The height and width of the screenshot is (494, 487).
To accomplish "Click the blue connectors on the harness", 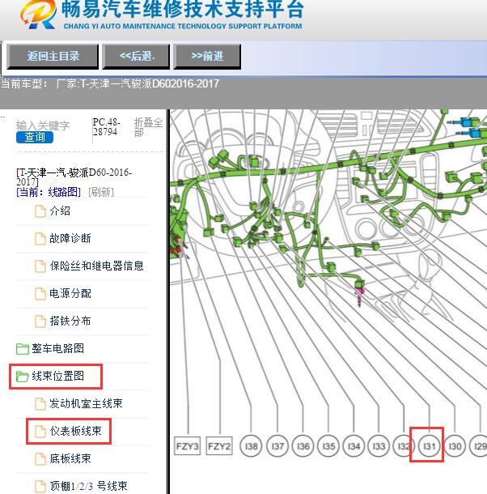I will (468, 126).
